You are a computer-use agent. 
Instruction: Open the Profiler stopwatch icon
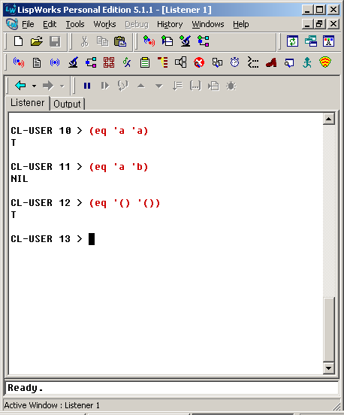tap(234, 62)
